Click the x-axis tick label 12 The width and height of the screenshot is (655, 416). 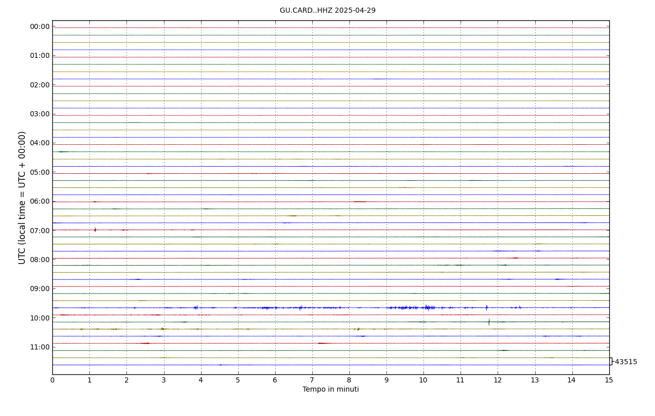(x=498, y=380)
